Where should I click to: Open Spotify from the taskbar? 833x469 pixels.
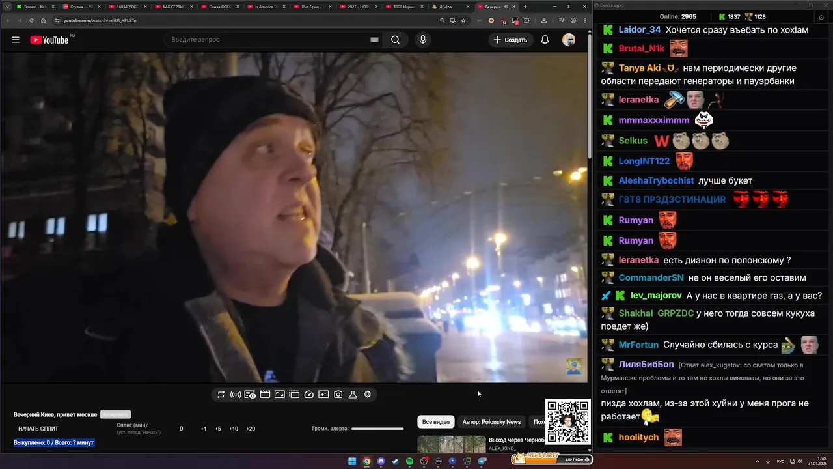pyautogui.click(x=409, y=461)
